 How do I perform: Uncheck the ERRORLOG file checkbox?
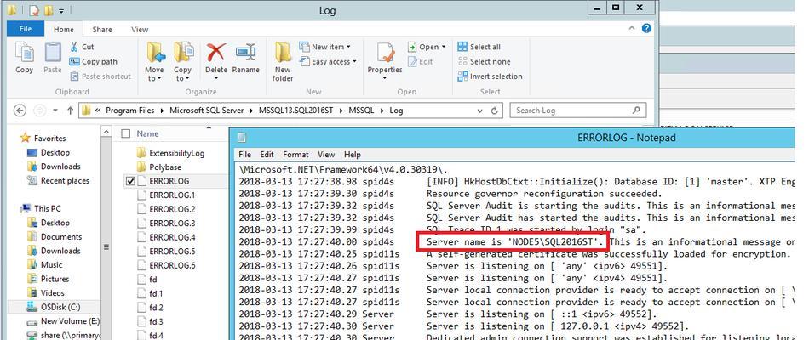click(x=130, y=181)
